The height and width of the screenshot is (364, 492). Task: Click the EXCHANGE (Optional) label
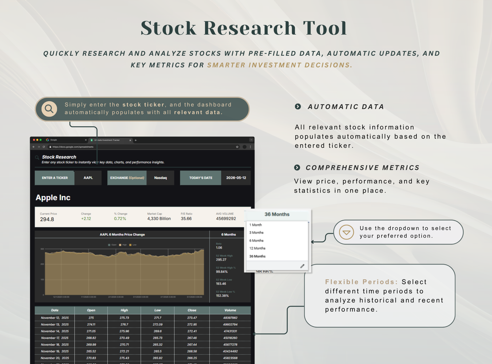click(127, 178)
